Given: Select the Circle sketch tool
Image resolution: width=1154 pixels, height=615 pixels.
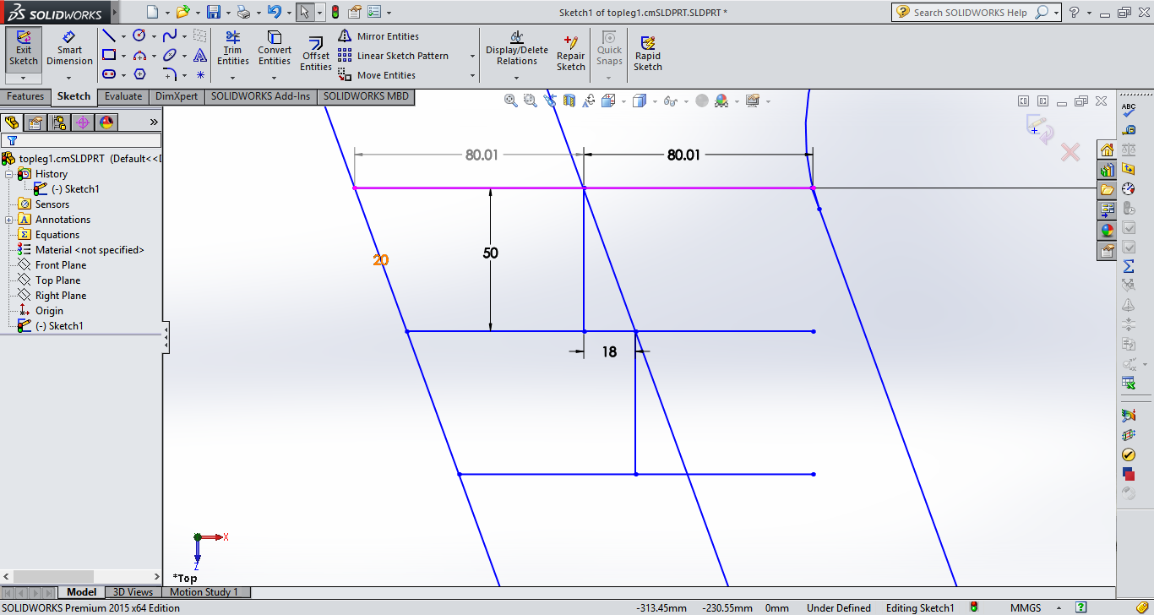Looking at the screenshot, I should [140, 35].
